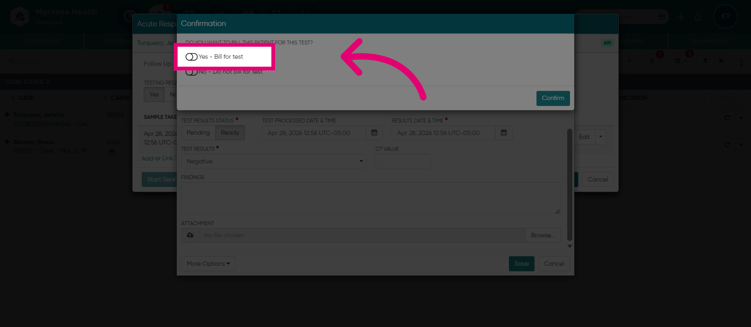Set test results status to Ready
The height and width of the screenshot is (327, 751).
tap(230, 133)
